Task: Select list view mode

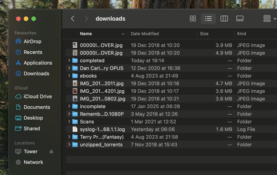Action: (209, 19)
